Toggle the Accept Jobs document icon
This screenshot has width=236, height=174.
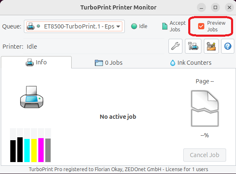click(165, 26)
